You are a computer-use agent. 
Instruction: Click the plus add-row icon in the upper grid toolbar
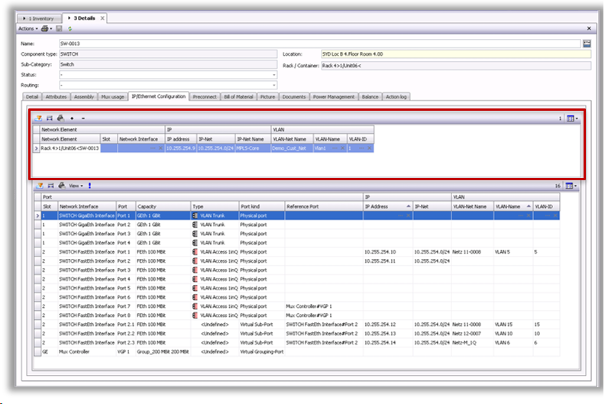coord(72,118)
